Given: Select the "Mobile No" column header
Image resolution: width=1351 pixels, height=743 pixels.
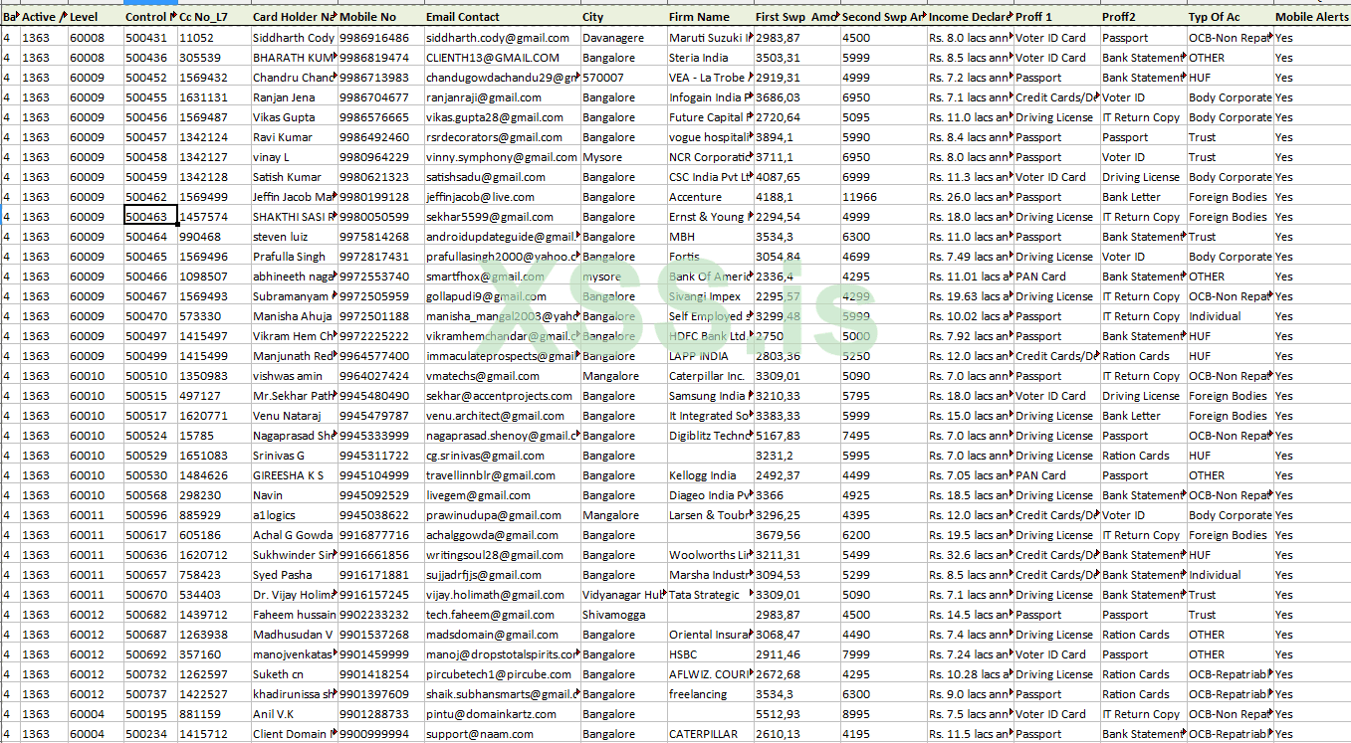Looking at the screenshot, I should point(380,17).
